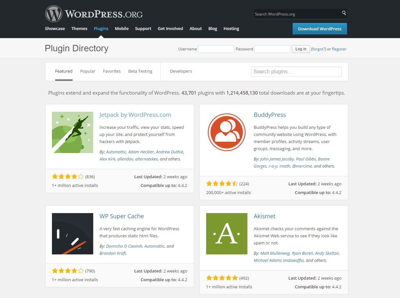Open the Developers tab
This screenshot has height=298, width=400.
[181, 71]
